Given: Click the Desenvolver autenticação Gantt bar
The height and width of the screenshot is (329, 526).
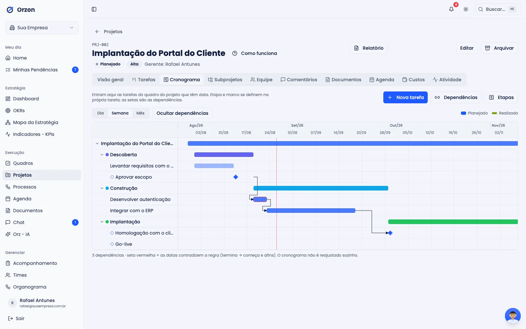Looking at the screenshot, I should tap(260, 199).
